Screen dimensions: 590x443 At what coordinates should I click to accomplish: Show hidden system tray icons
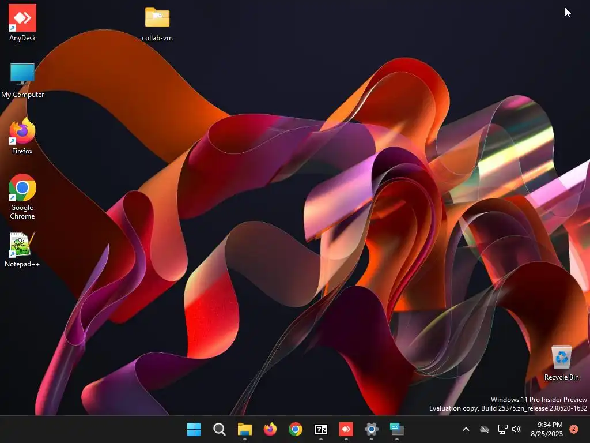tap(466, 429)
